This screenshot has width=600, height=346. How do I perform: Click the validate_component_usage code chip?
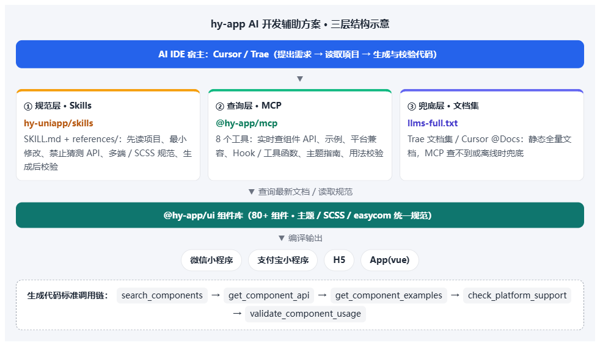click(x=305, y=314)
